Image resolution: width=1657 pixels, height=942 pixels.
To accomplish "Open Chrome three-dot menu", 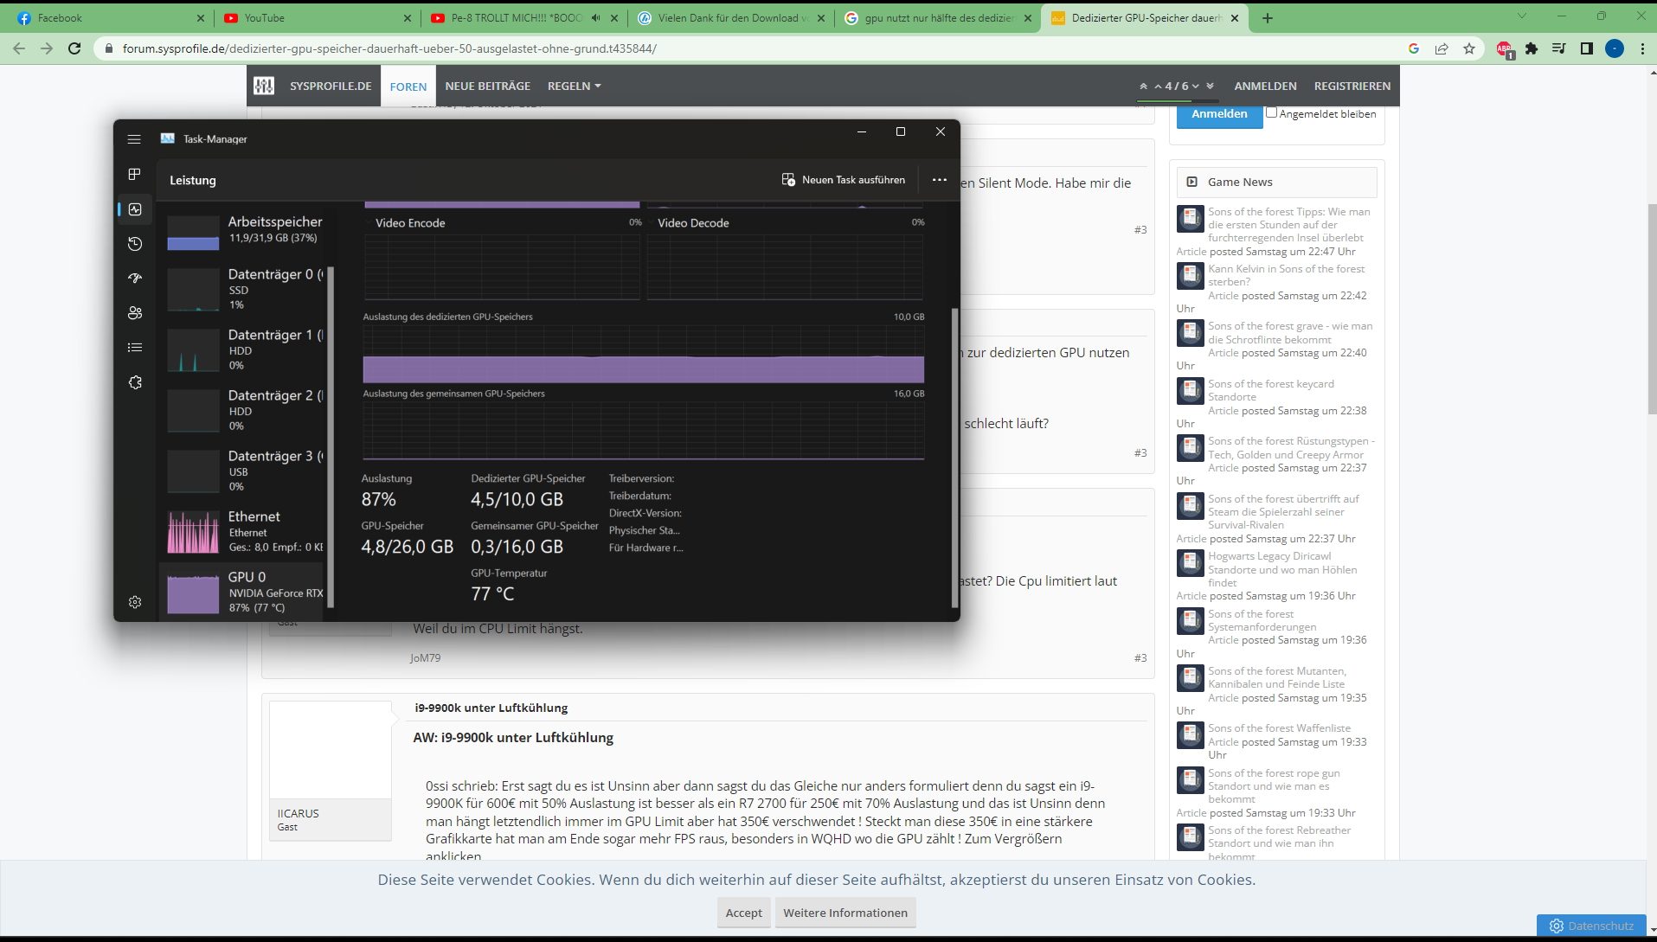I will tap(1642, 48).
